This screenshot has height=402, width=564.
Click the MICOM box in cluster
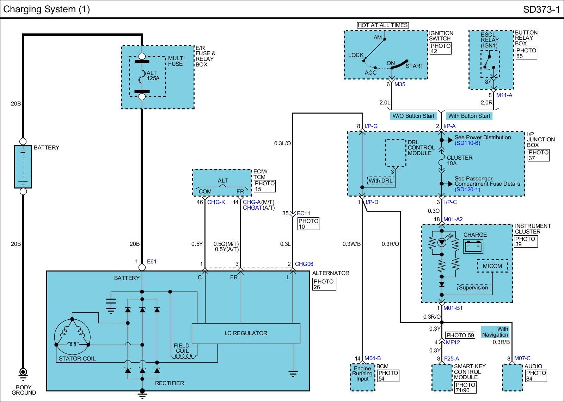(x=492, y=266)
